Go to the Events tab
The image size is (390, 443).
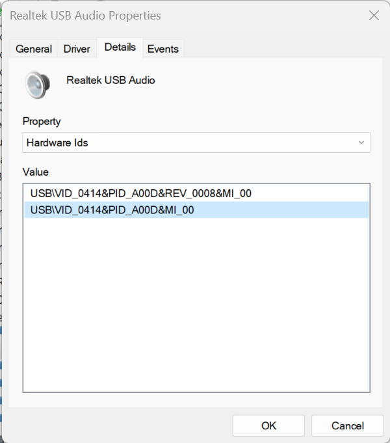pyautogui.click(x=163, y=49)
